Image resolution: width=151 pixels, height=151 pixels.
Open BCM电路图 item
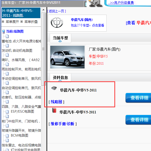click(x=19, y=135)
